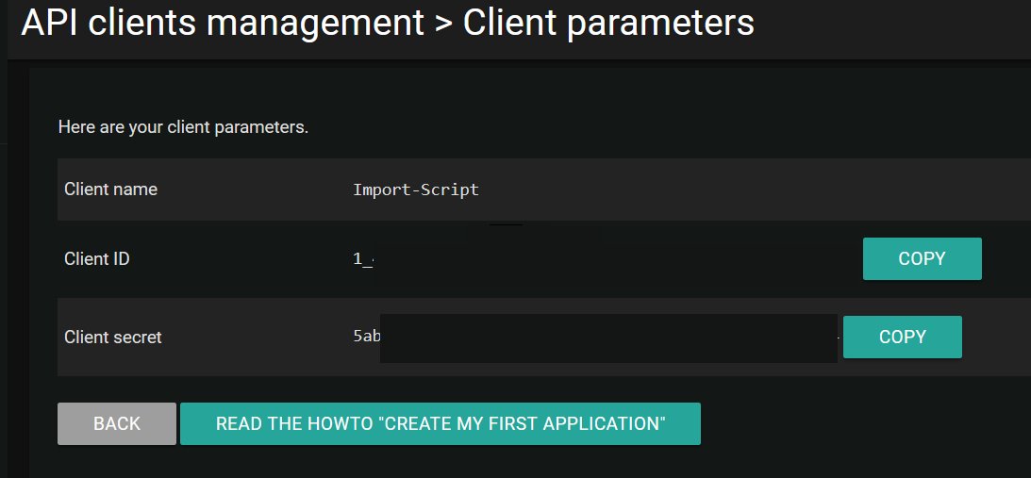1031x478 pixels.
Task: Click the small black mark above Client ID
Action: (x=506, y=224)
